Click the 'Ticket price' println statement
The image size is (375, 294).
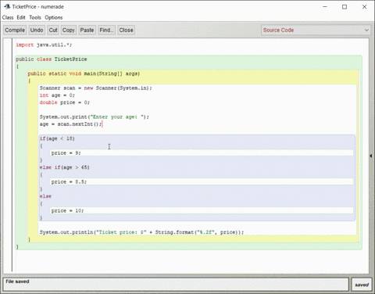point(142,232)
